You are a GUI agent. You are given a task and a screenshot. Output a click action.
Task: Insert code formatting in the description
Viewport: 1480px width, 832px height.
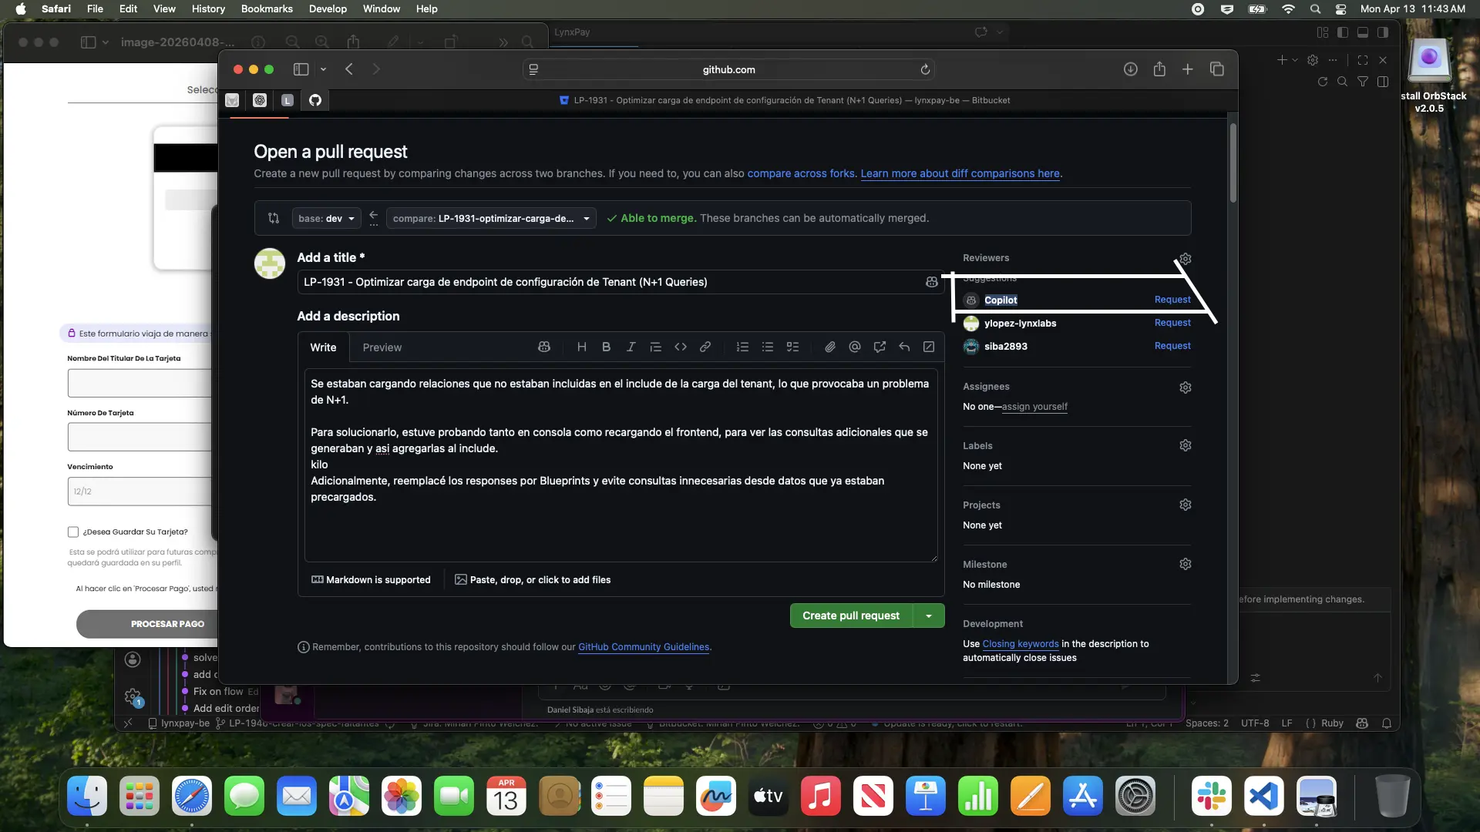pyautogui.click(x=681, y=347)
